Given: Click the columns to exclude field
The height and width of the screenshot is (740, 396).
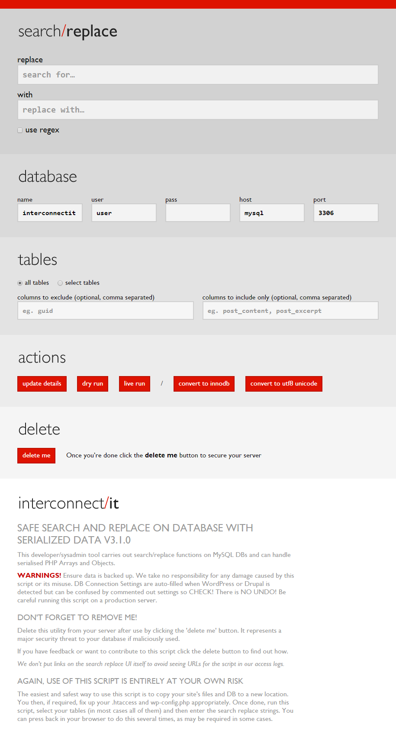Looking at the screenshot, I should point(105,311).
